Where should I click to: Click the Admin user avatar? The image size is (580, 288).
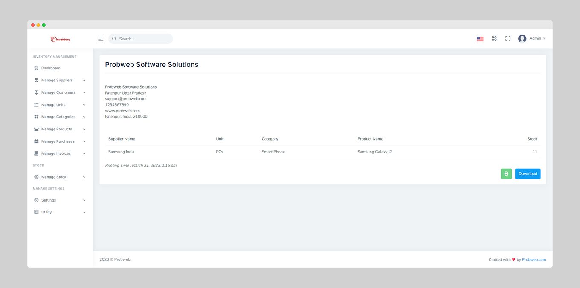tap(522, 39)
